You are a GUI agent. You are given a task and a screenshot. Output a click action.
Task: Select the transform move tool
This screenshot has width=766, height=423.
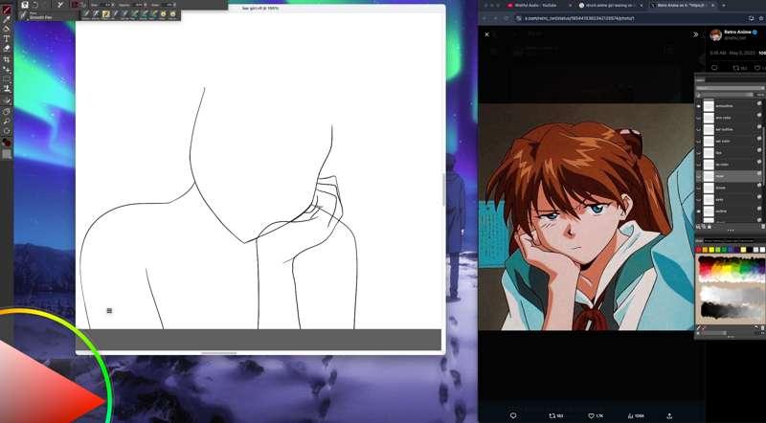[7, 69]
